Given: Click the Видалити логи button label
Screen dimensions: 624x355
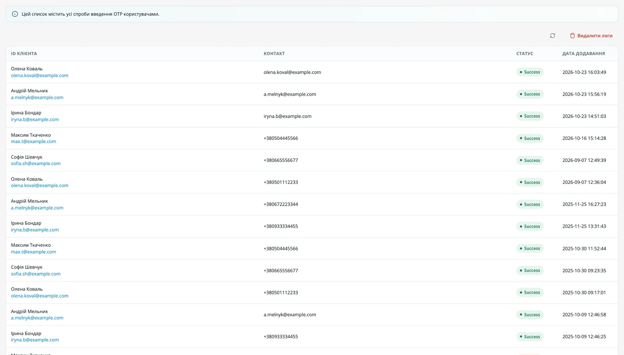Looking at the screenshot, I should click(x=595, y=35).
